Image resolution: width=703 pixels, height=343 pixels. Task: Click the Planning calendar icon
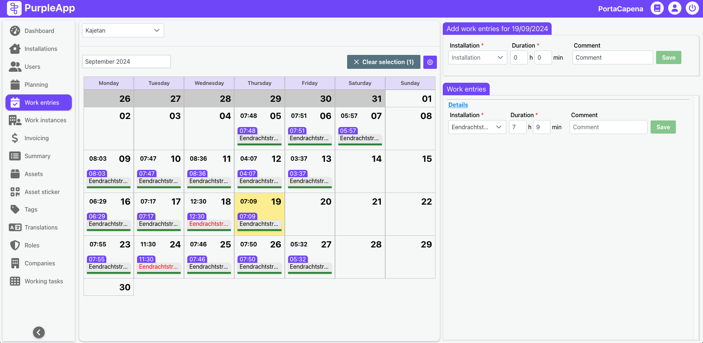(15, 85)
